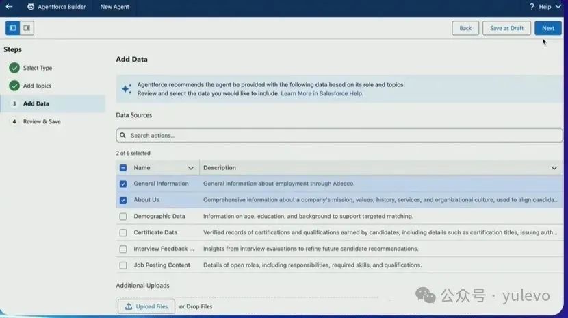Show the right panel layout icon

tap(27, 28)
